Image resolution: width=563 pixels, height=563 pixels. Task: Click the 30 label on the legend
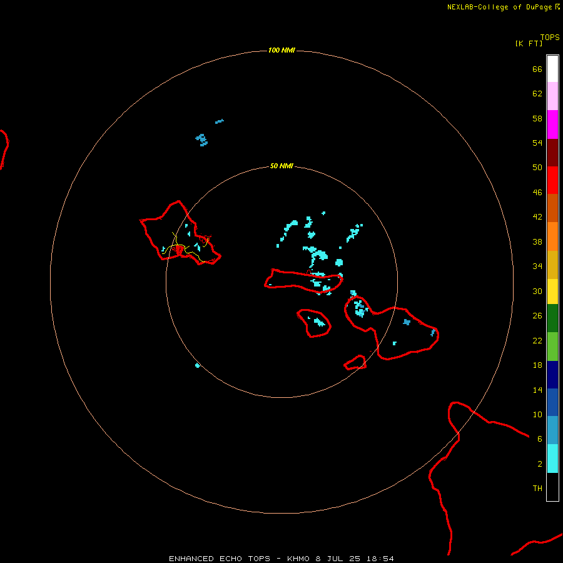pos(537,291)
